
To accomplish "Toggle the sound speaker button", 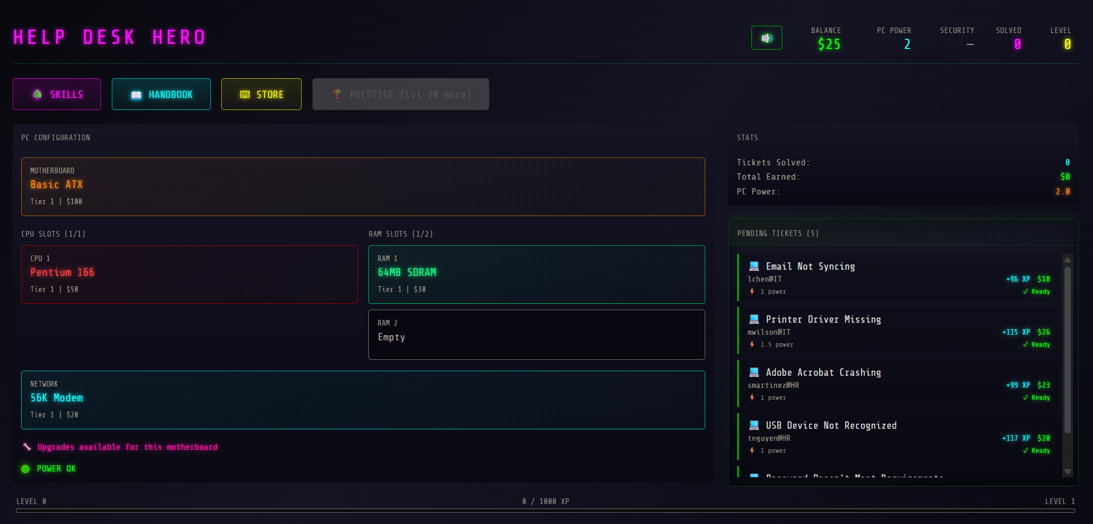I will [766, 38].
